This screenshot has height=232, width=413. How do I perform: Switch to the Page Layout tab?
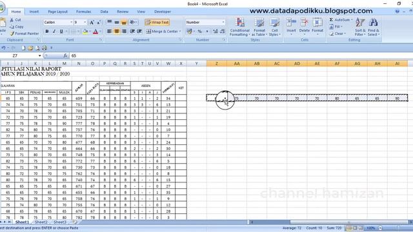click(x=57, y=12)
